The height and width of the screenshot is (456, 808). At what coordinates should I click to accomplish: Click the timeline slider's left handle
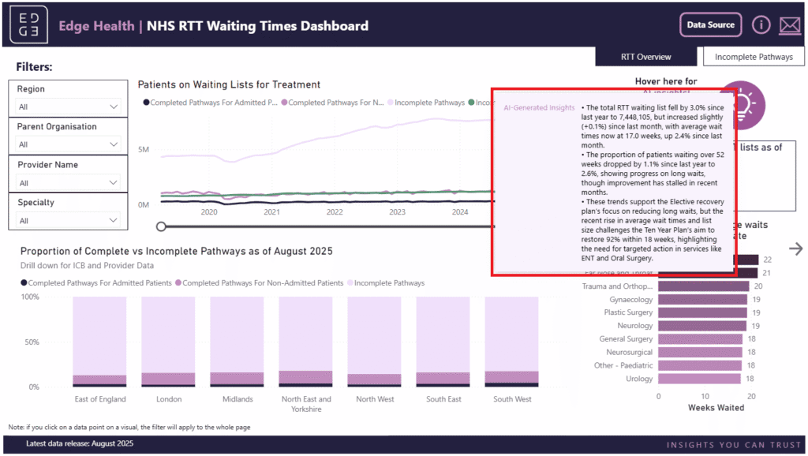coord(162,226)
